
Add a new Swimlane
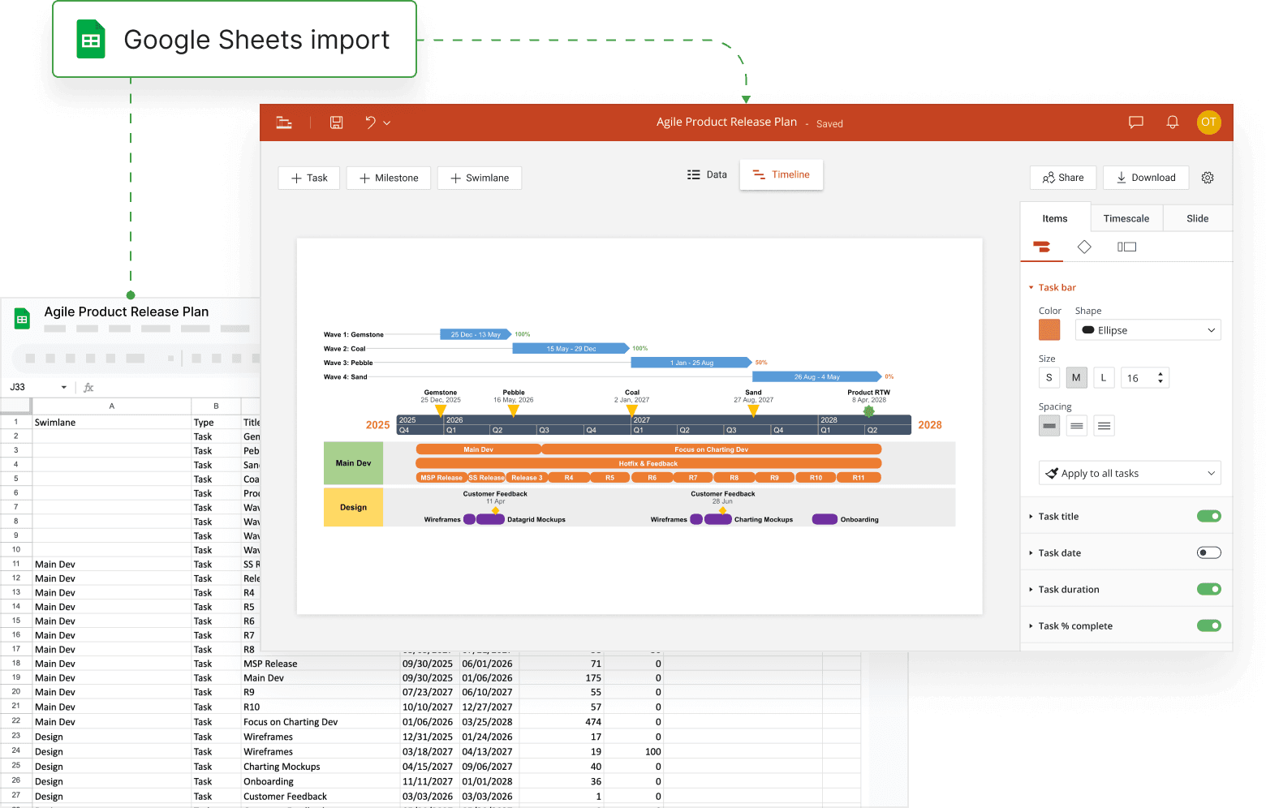[x=480, y=178]
